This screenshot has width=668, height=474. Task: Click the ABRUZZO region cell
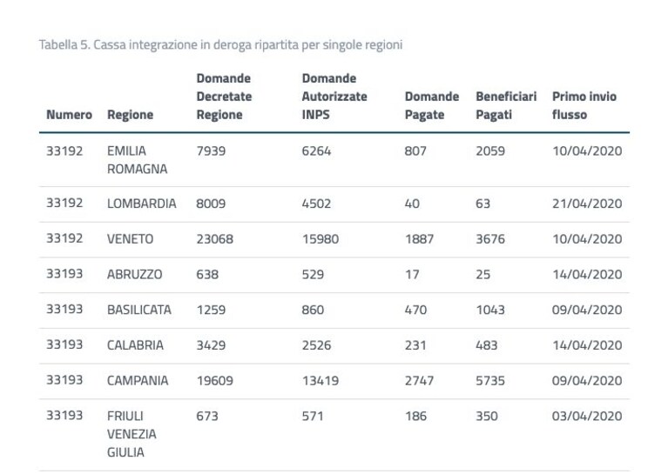coord(135,275)
